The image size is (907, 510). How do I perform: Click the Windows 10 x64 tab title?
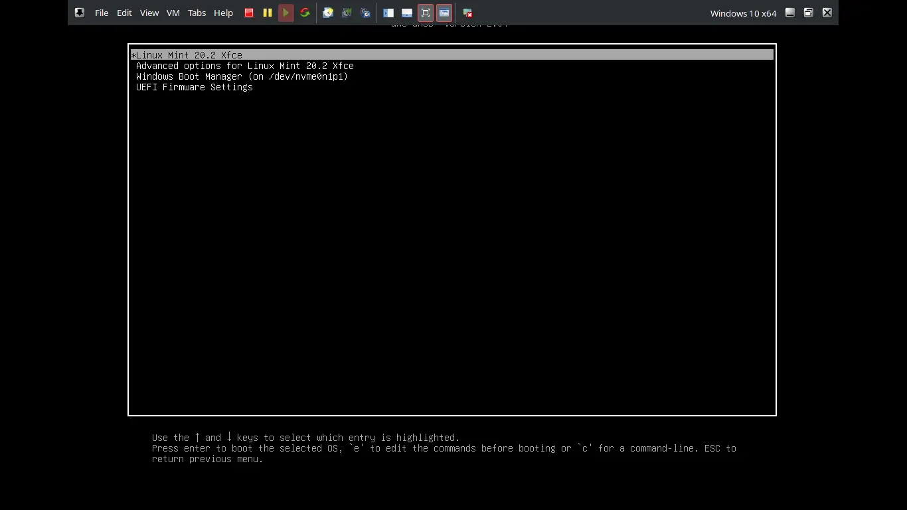pos(743,13)
